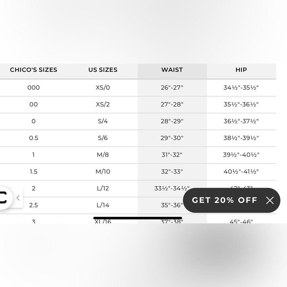Collapse the side widget with the chevron

(x=18, y=198)
